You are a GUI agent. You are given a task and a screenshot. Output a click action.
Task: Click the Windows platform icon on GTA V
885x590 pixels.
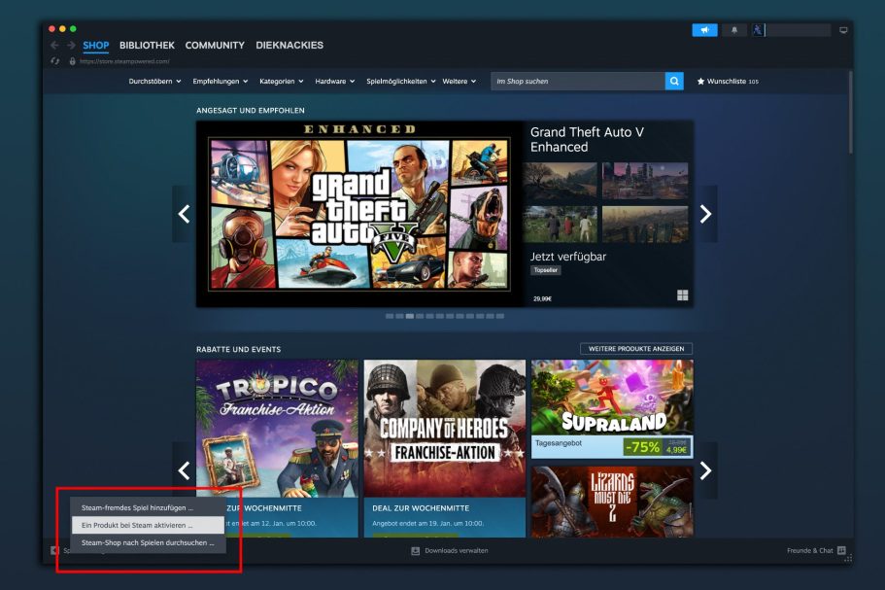(682, 295)
